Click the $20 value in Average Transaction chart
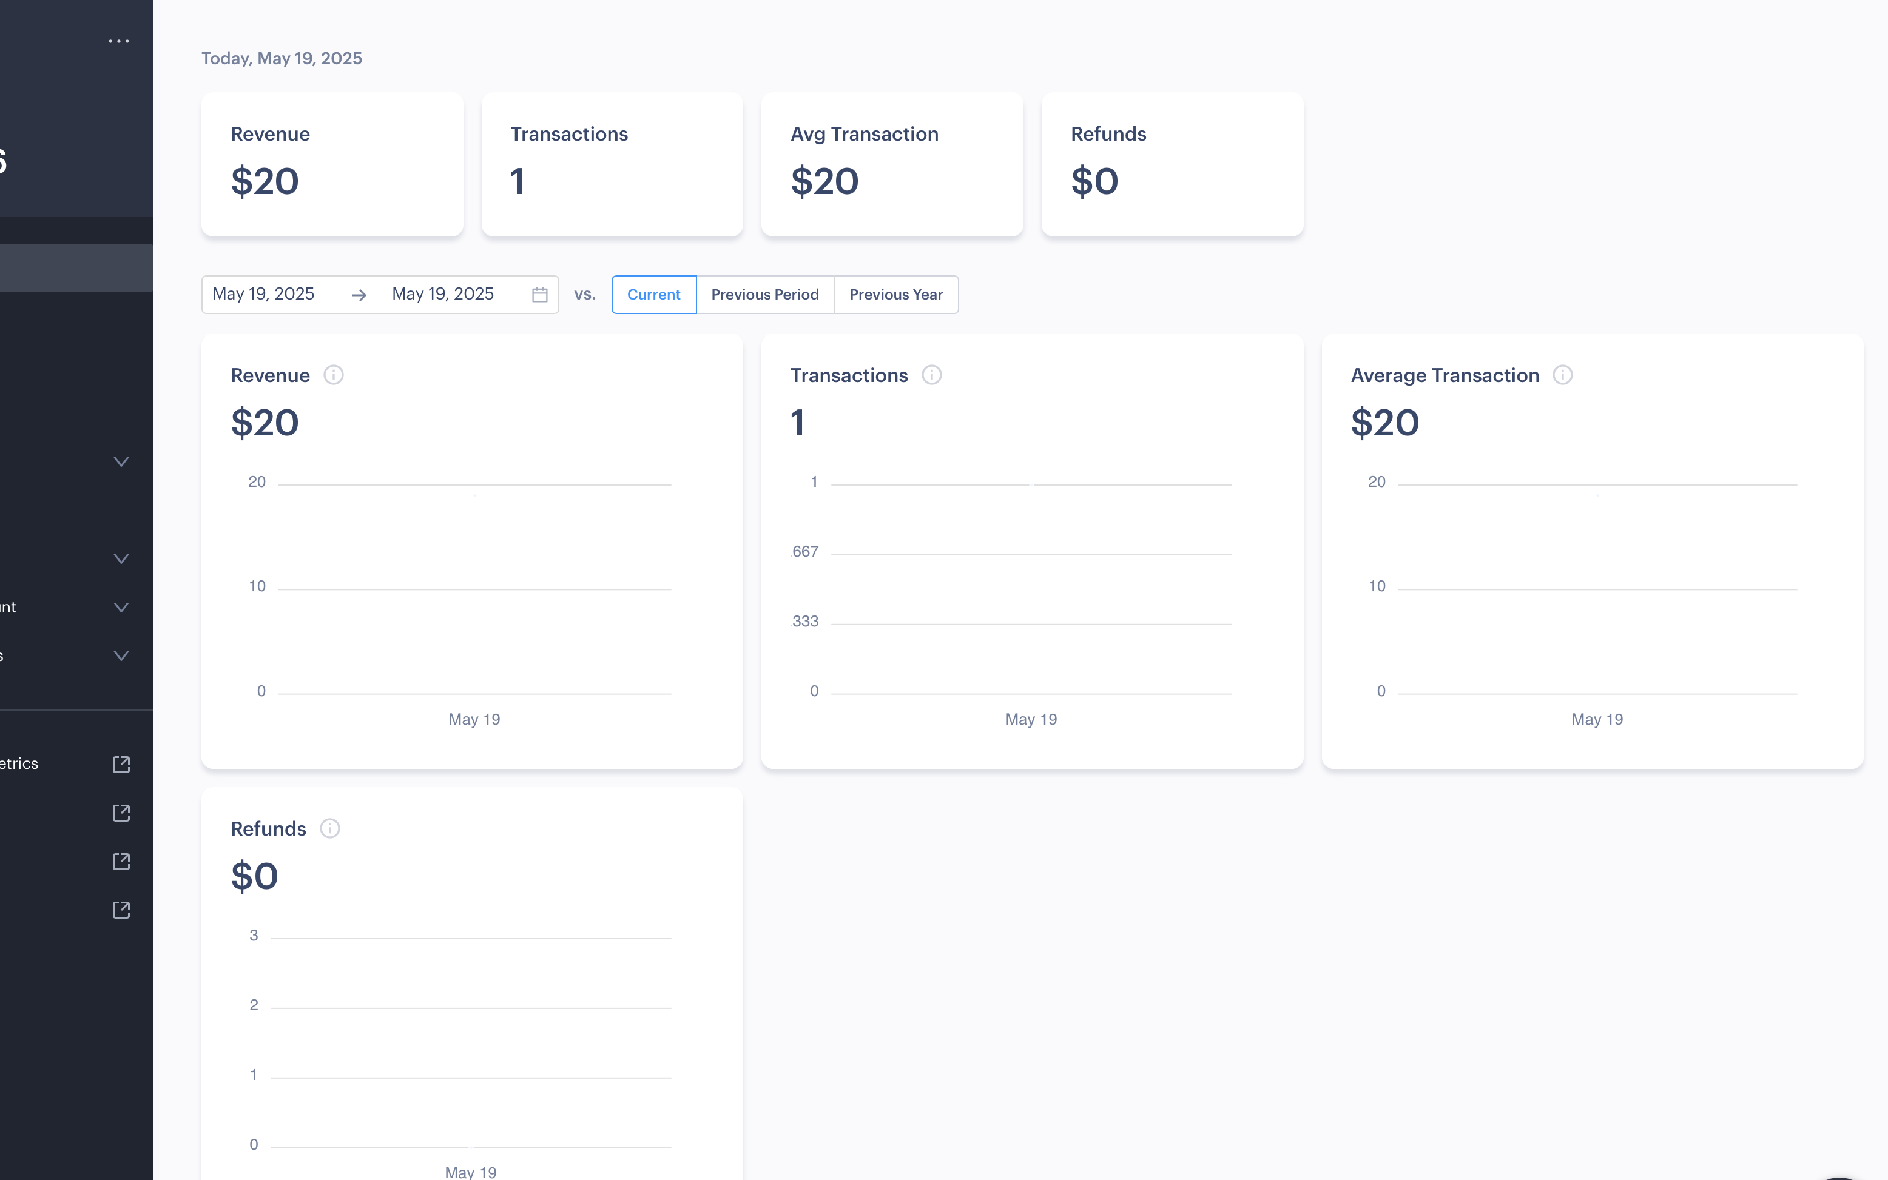Screen dimensions: 1888x1180 point(1385,423)
